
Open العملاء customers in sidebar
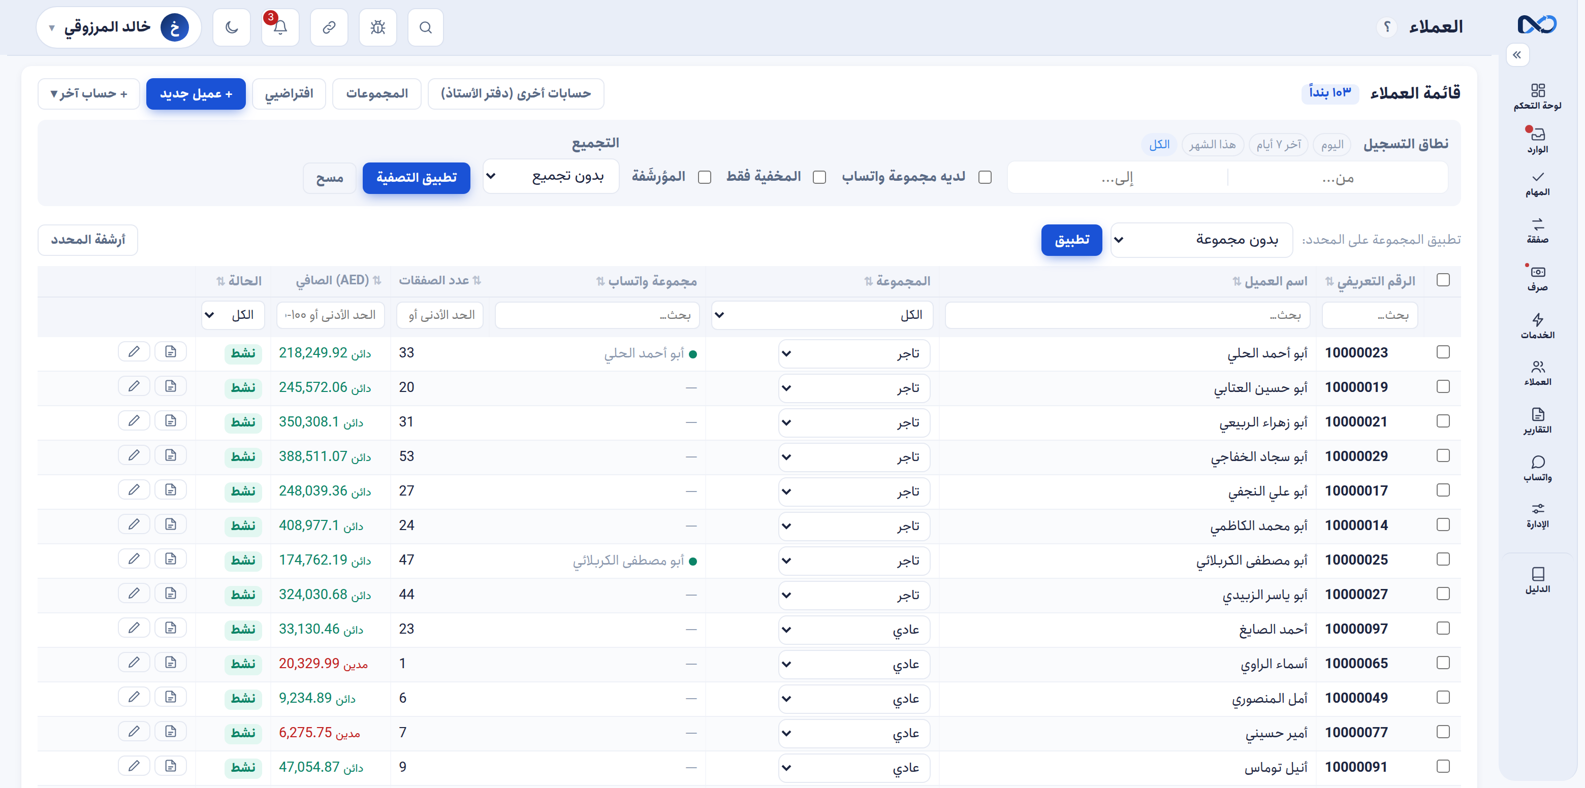[x=1537, y=373]
